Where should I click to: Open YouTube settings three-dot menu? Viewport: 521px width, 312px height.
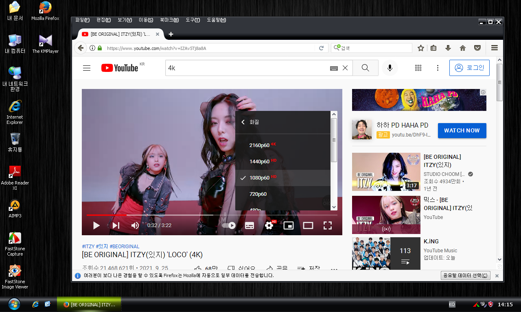tap(438, 68)
